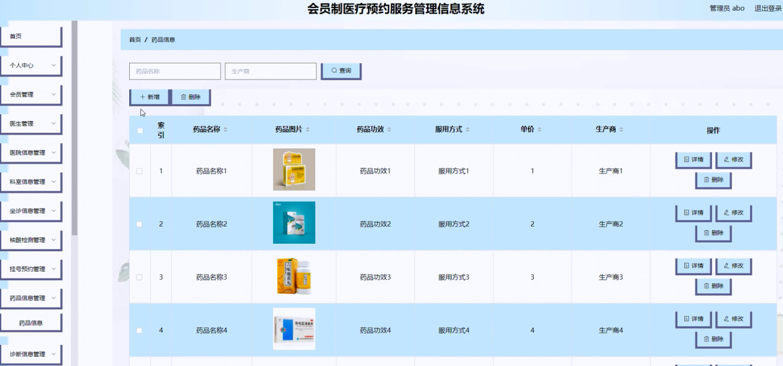
Task: Check the checkbox for row 药品名称1
Action: click(140, 171)
